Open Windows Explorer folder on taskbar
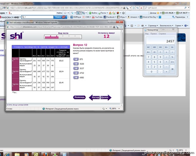This screenshot has height=156, width=196. click(x=17, y=154)
